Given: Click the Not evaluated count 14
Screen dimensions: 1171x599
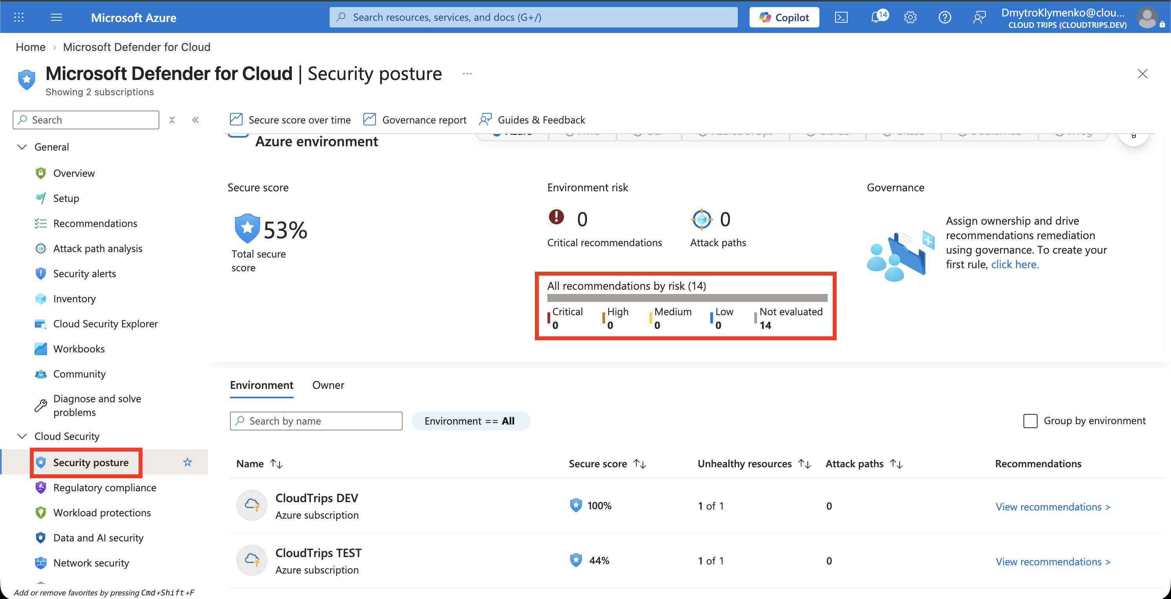Looking at the screenshot, I should pos(766,325).
